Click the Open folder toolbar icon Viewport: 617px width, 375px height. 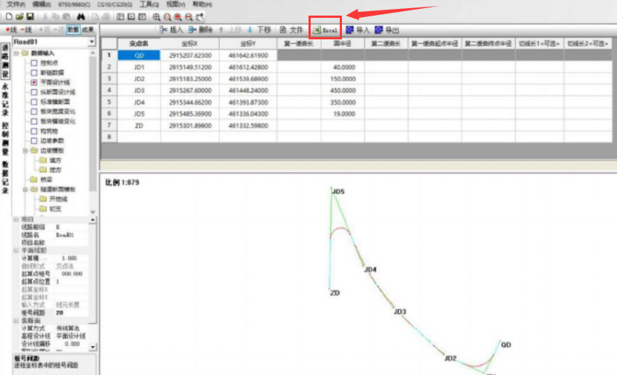[x=19, y=16]
